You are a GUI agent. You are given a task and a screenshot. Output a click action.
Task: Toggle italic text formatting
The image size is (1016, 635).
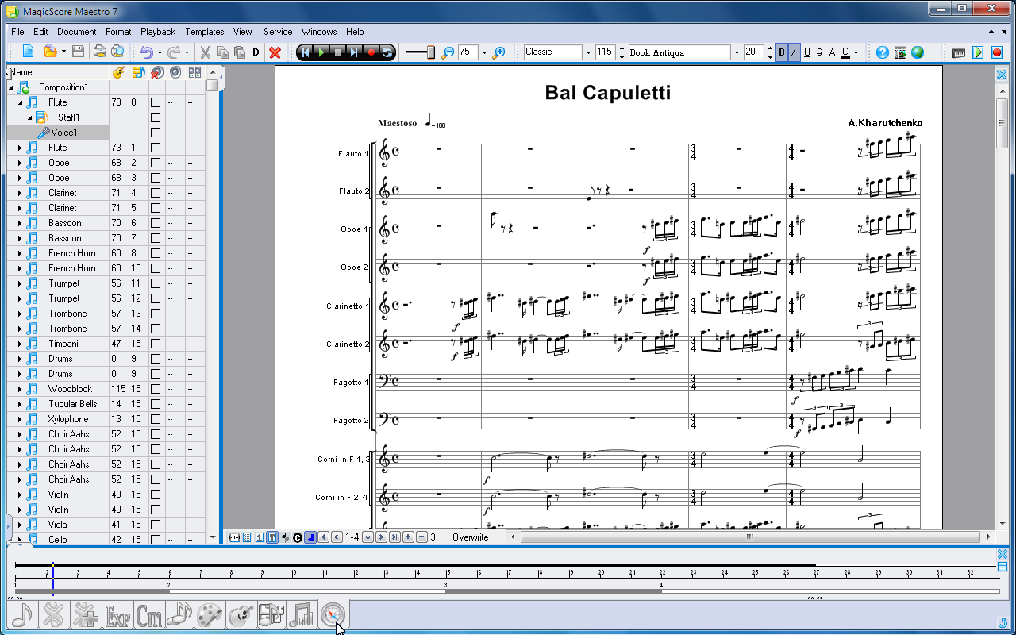(x=794, y=52)
